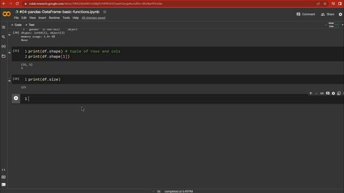344x193 pixels.
Task: Open the Tools menu
Action: [x=66, y=18]
